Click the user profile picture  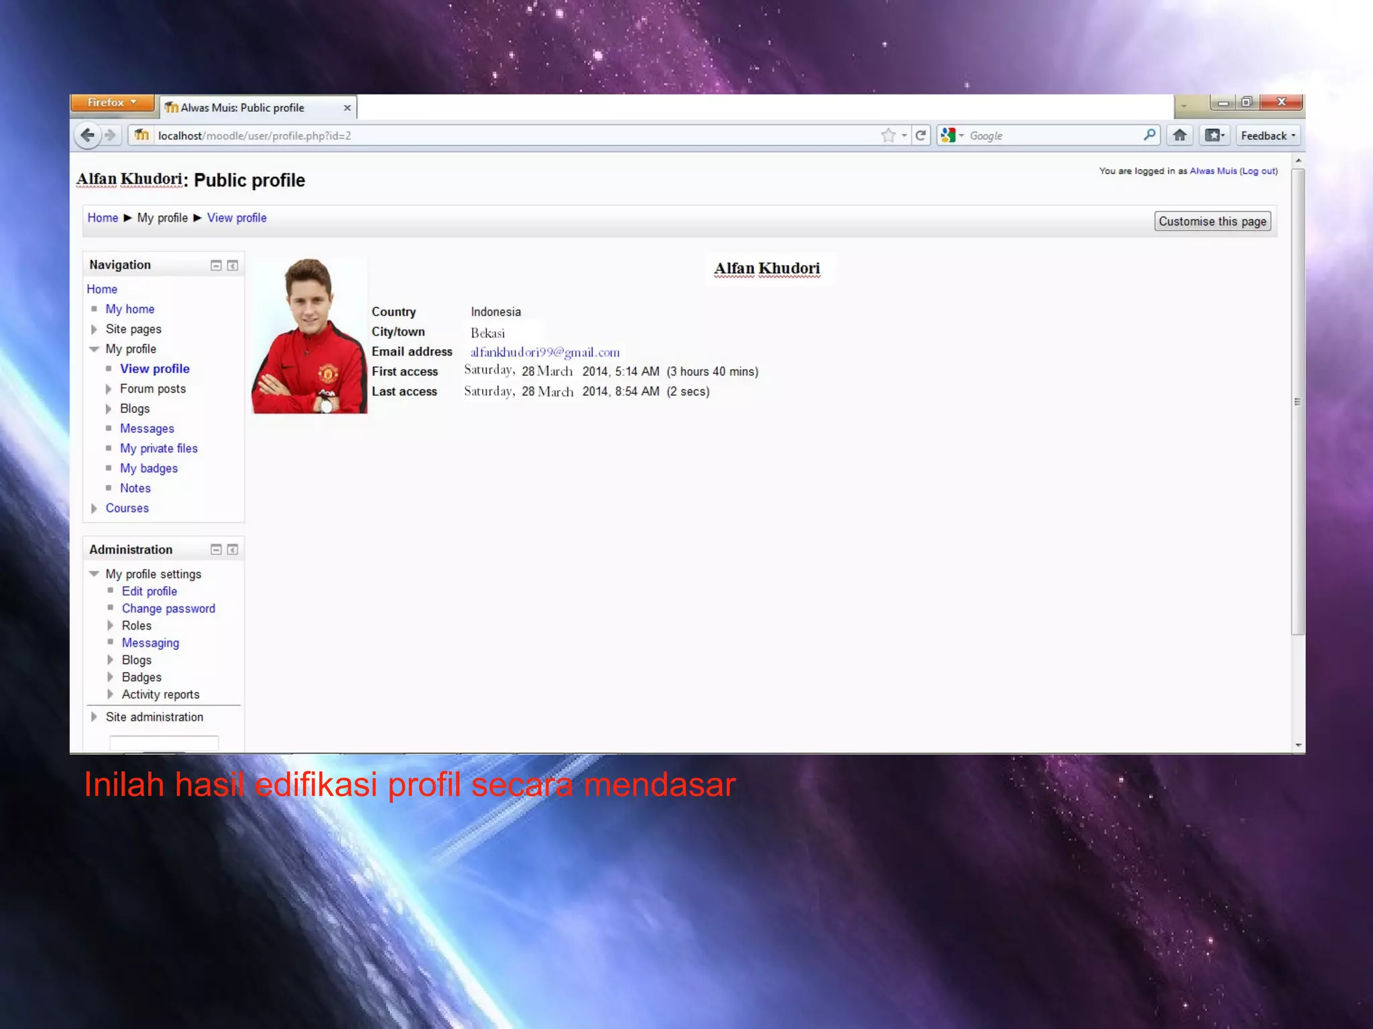[x=309, y=336]
